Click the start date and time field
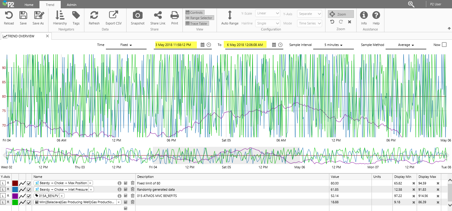Screen dimensions: 452x211 176,45
